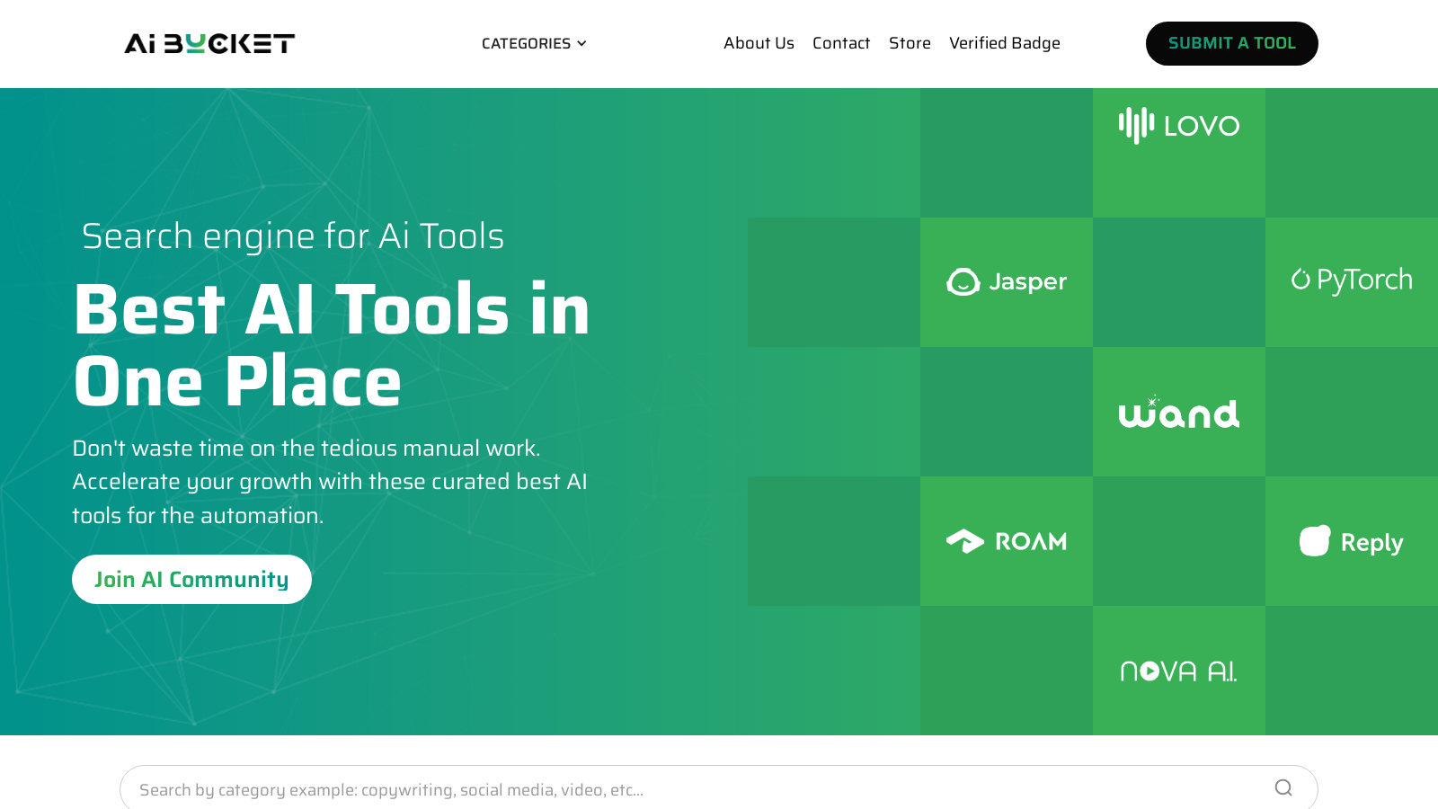The height and width of the screenshot is (809, 1438).
Task: Click the Join AI Community button
Action: [191, 580]
